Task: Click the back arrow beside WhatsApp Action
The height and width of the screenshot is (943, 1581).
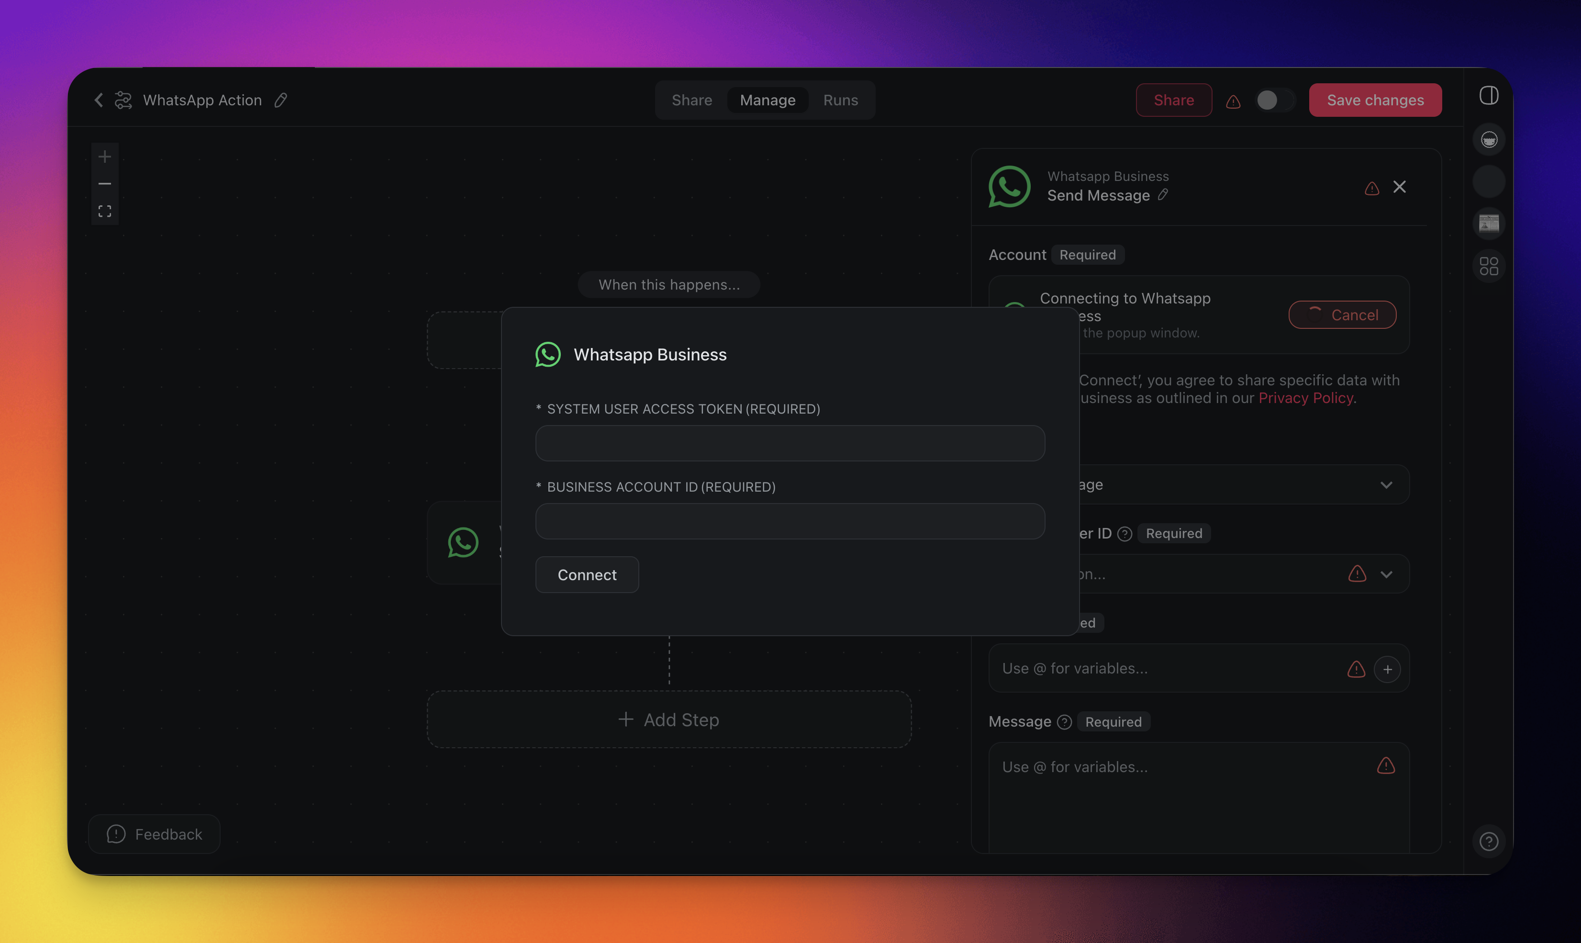Action: (99, 100)
